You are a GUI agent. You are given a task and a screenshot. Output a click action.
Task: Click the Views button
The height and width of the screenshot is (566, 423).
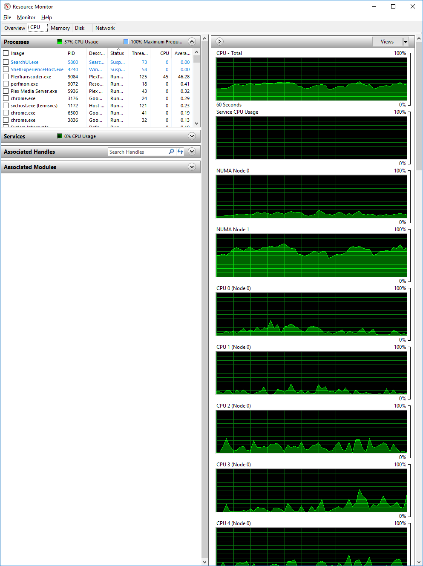(x=387, y=42)
